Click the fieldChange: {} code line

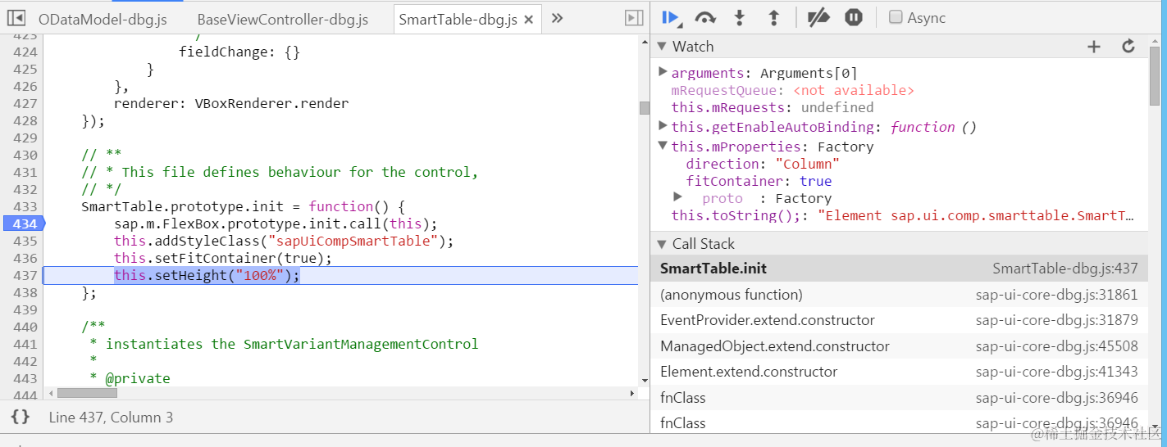(239, 52)
